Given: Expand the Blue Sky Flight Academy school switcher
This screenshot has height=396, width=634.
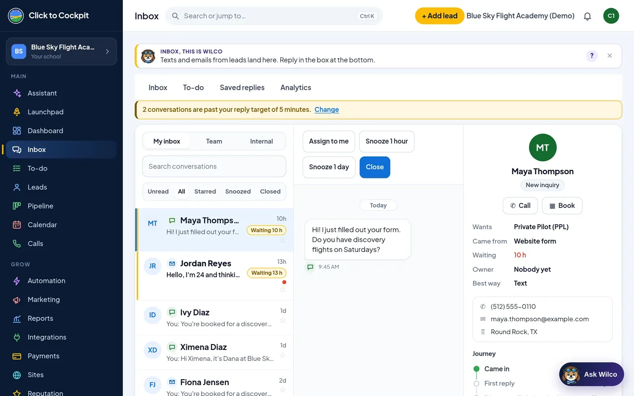Looking at the screenshot, I should tap(61, 51).
